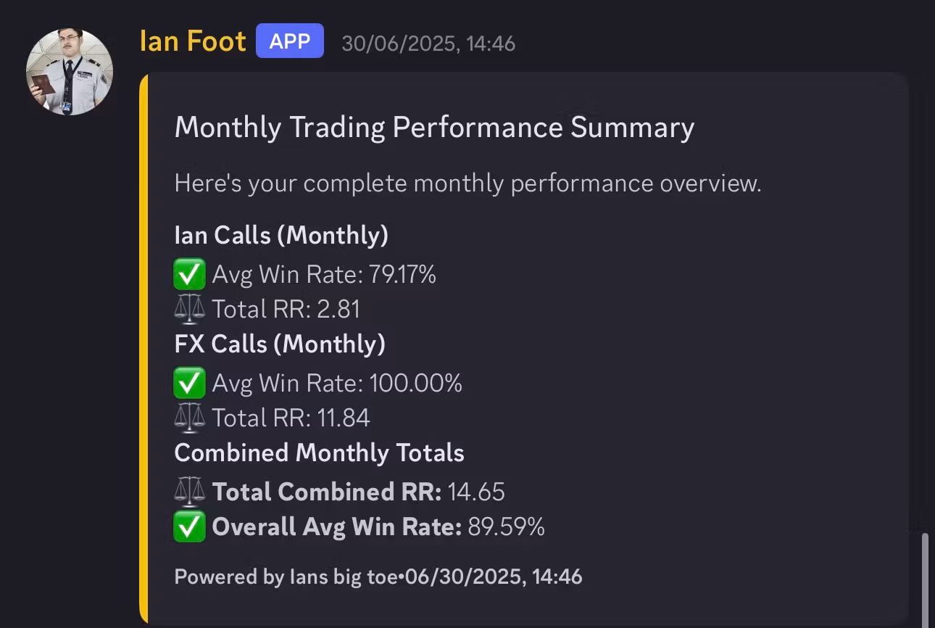Click the scales emoji beside Total RR: 2.81

click(189, 310)
